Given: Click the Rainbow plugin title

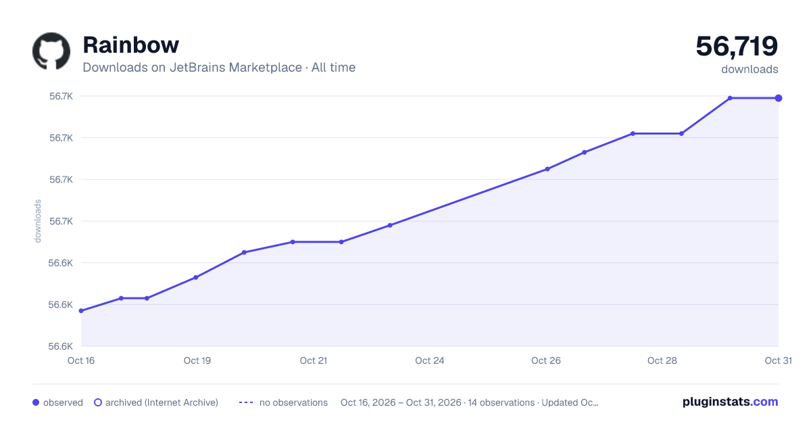Looking at the screenshot, I should [130, 45].
